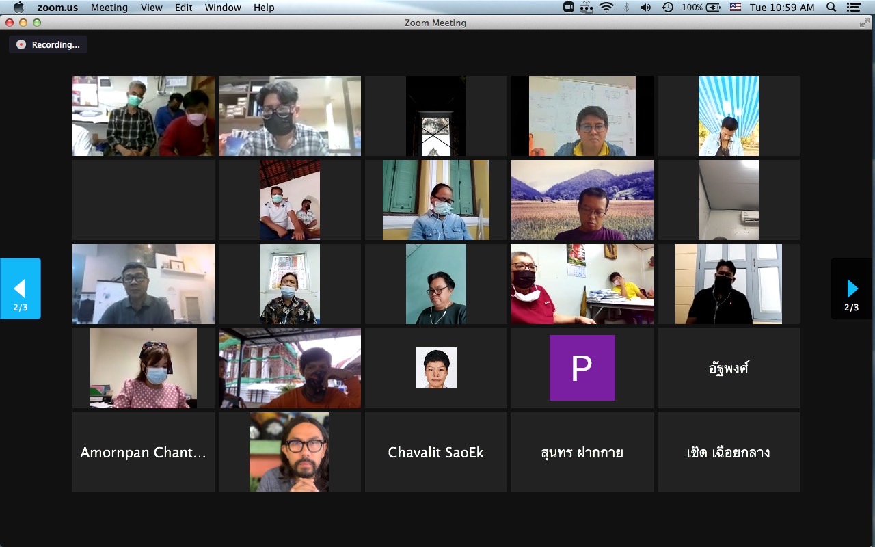Click the Zoom camera menu bar icon
This screenshot has width=875, height=547.
click(x=568, y=8)
